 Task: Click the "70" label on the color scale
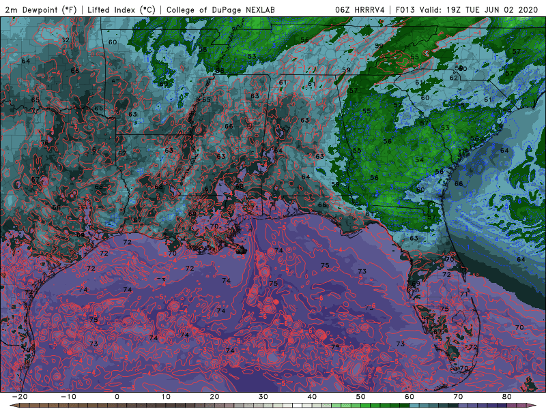(x=458, y=397)
